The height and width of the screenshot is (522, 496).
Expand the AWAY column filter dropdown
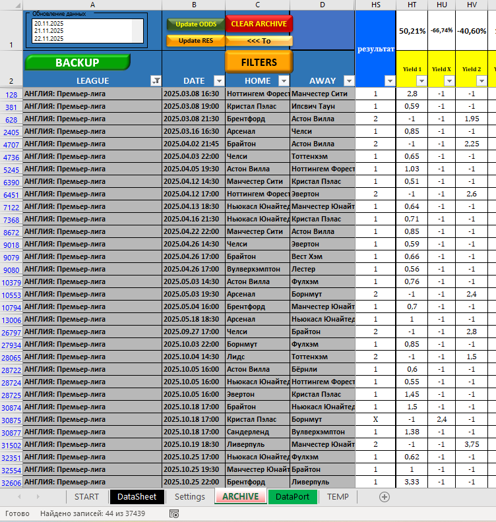pos(348,81)
